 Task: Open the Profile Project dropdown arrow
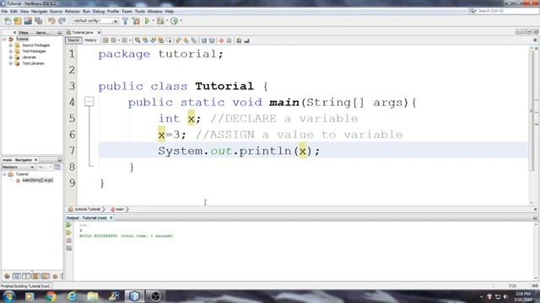pos(181,21)
